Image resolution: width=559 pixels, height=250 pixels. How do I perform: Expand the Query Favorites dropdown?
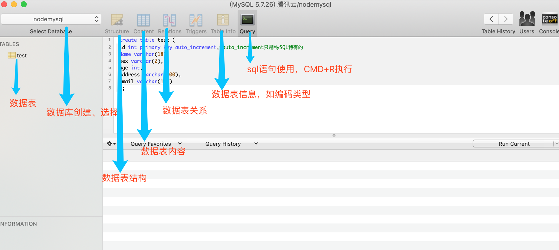point(156,144)
